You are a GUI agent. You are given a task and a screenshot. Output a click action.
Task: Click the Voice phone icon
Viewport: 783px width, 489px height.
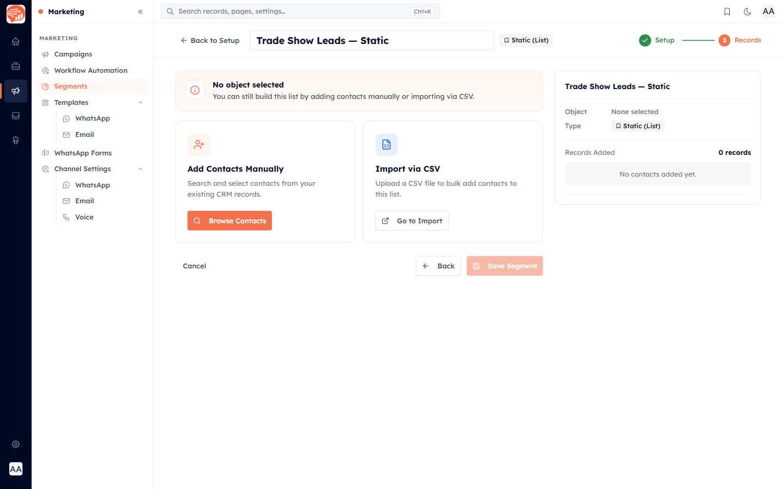[x=66, y=217]
